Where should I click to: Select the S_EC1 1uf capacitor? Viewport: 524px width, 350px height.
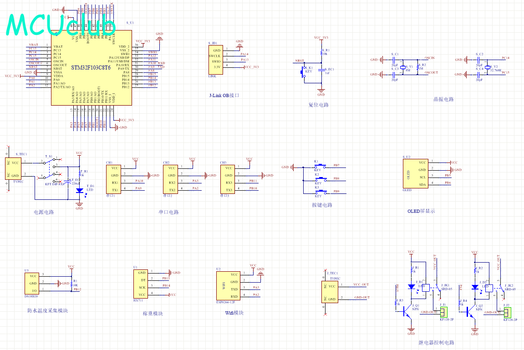[321, 71]
